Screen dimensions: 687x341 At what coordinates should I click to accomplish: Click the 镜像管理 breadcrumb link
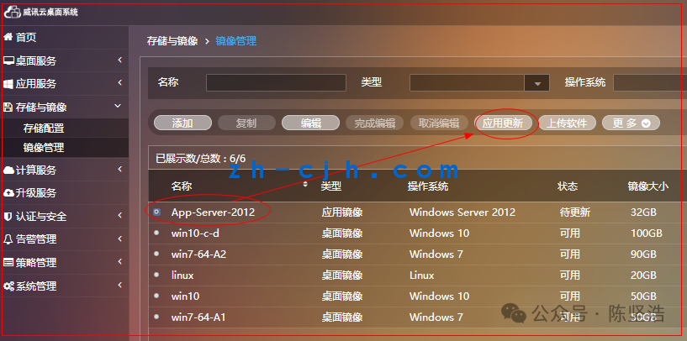click(236, 41)
